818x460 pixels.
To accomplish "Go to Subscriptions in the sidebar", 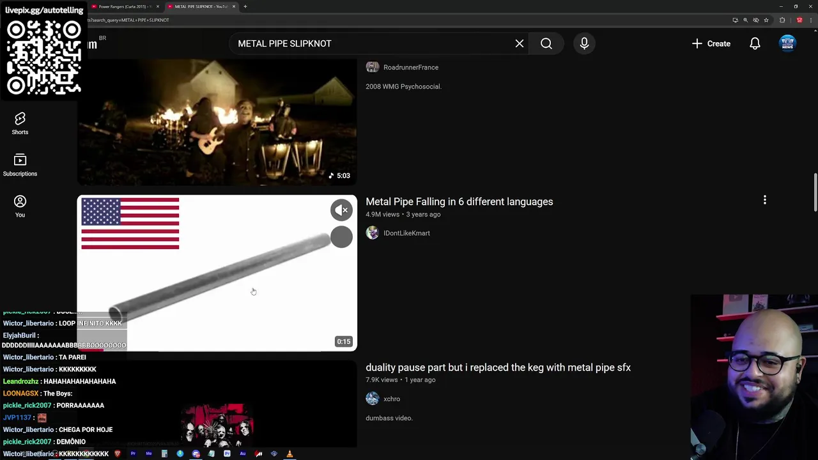I will [x=20, y=165].
